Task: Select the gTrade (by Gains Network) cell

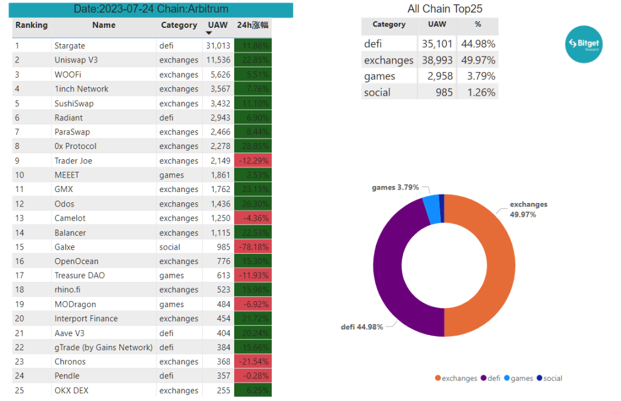Action: click(x=103, y=348)
